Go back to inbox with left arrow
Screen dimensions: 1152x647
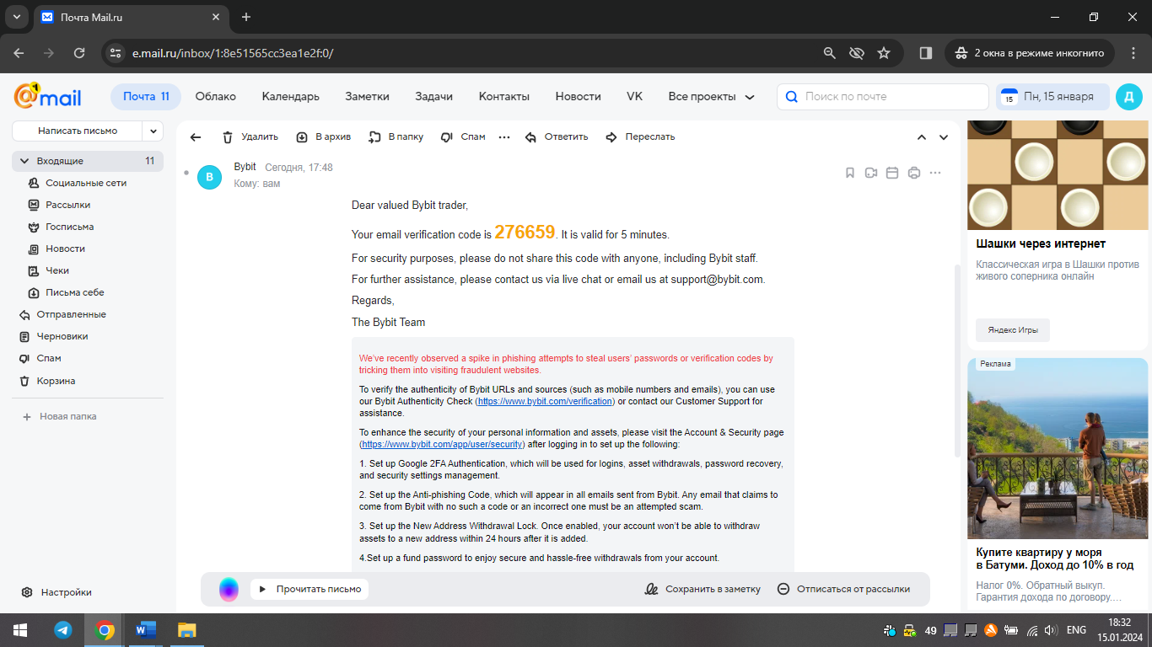tap(196, 137)
